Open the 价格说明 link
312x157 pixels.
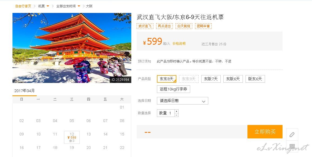179,44
